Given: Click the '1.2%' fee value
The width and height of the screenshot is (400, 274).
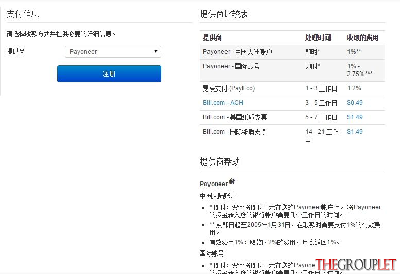Looking at the screenshot, I should 354,88.
